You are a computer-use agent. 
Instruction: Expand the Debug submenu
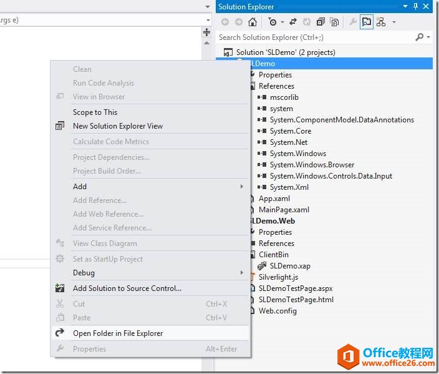tap(151, 272)
